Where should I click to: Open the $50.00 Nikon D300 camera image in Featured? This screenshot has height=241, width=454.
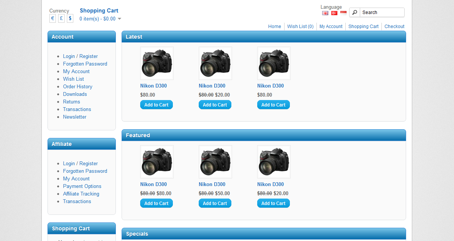tap(215, 162)
